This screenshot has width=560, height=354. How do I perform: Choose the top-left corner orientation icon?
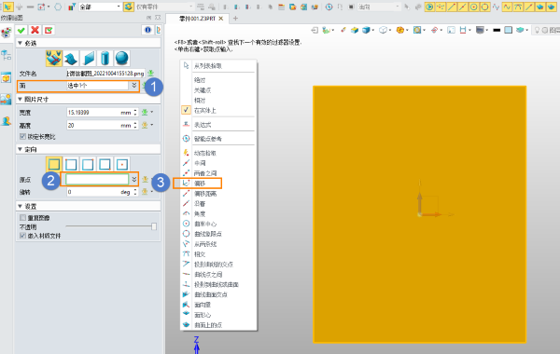click(71, 164)
